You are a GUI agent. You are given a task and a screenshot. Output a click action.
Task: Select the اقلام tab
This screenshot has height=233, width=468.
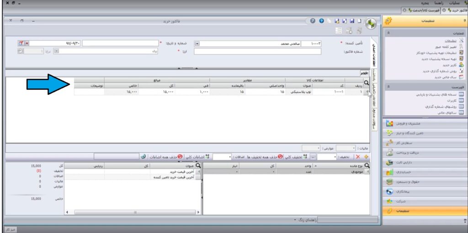pos(365,73)
